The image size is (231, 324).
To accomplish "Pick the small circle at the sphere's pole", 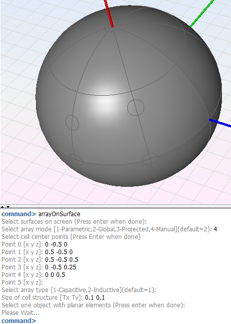I will [x=112, y=27].
